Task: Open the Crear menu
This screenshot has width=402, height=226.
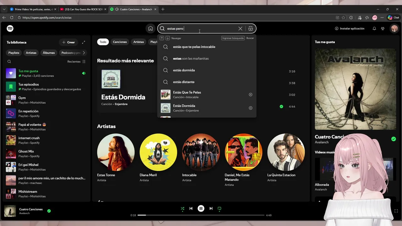Action: point(68,42)
